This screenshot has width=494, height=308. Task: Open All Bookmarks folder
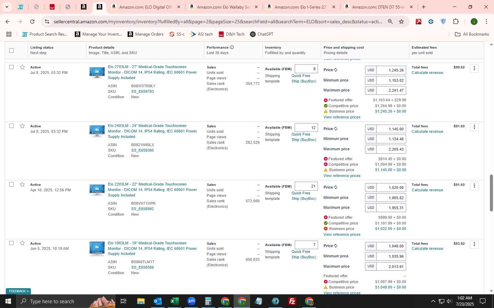pyautogui.click(x=472, y=34)
